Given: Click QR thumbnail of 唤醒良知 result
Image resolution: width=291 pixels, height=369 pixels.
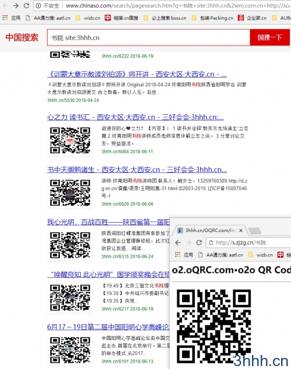Looking at the screenshot, I should click(70, 298).
